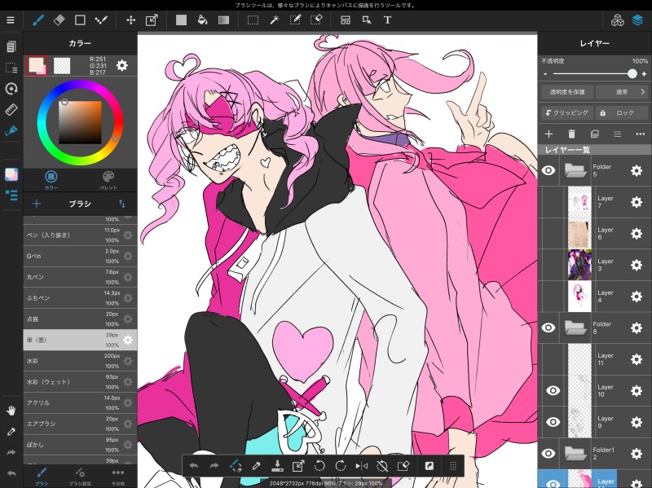Switch to ブラシ設定 tab

coord(79,477)
